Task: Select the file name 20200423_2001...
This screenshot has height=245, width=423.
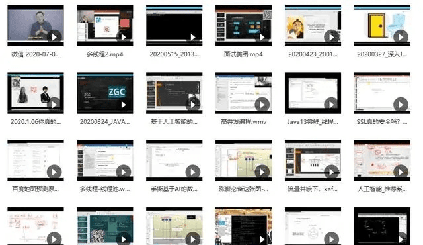Action: [313, 54]
